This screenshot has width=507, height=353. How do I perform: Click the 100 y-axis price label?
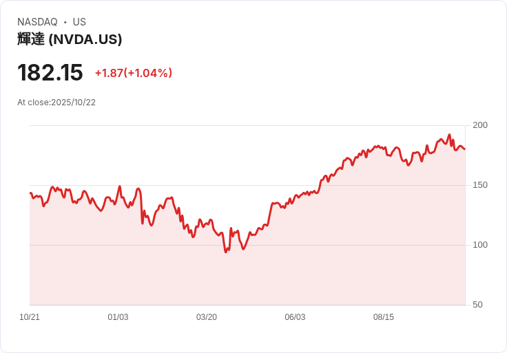pos(480,245)
